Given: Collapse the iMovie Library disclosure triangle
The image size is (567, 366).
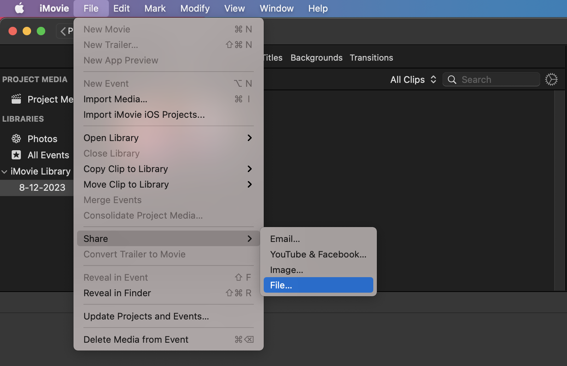Looking at the screenshot, I should click(x=4, y=171).
